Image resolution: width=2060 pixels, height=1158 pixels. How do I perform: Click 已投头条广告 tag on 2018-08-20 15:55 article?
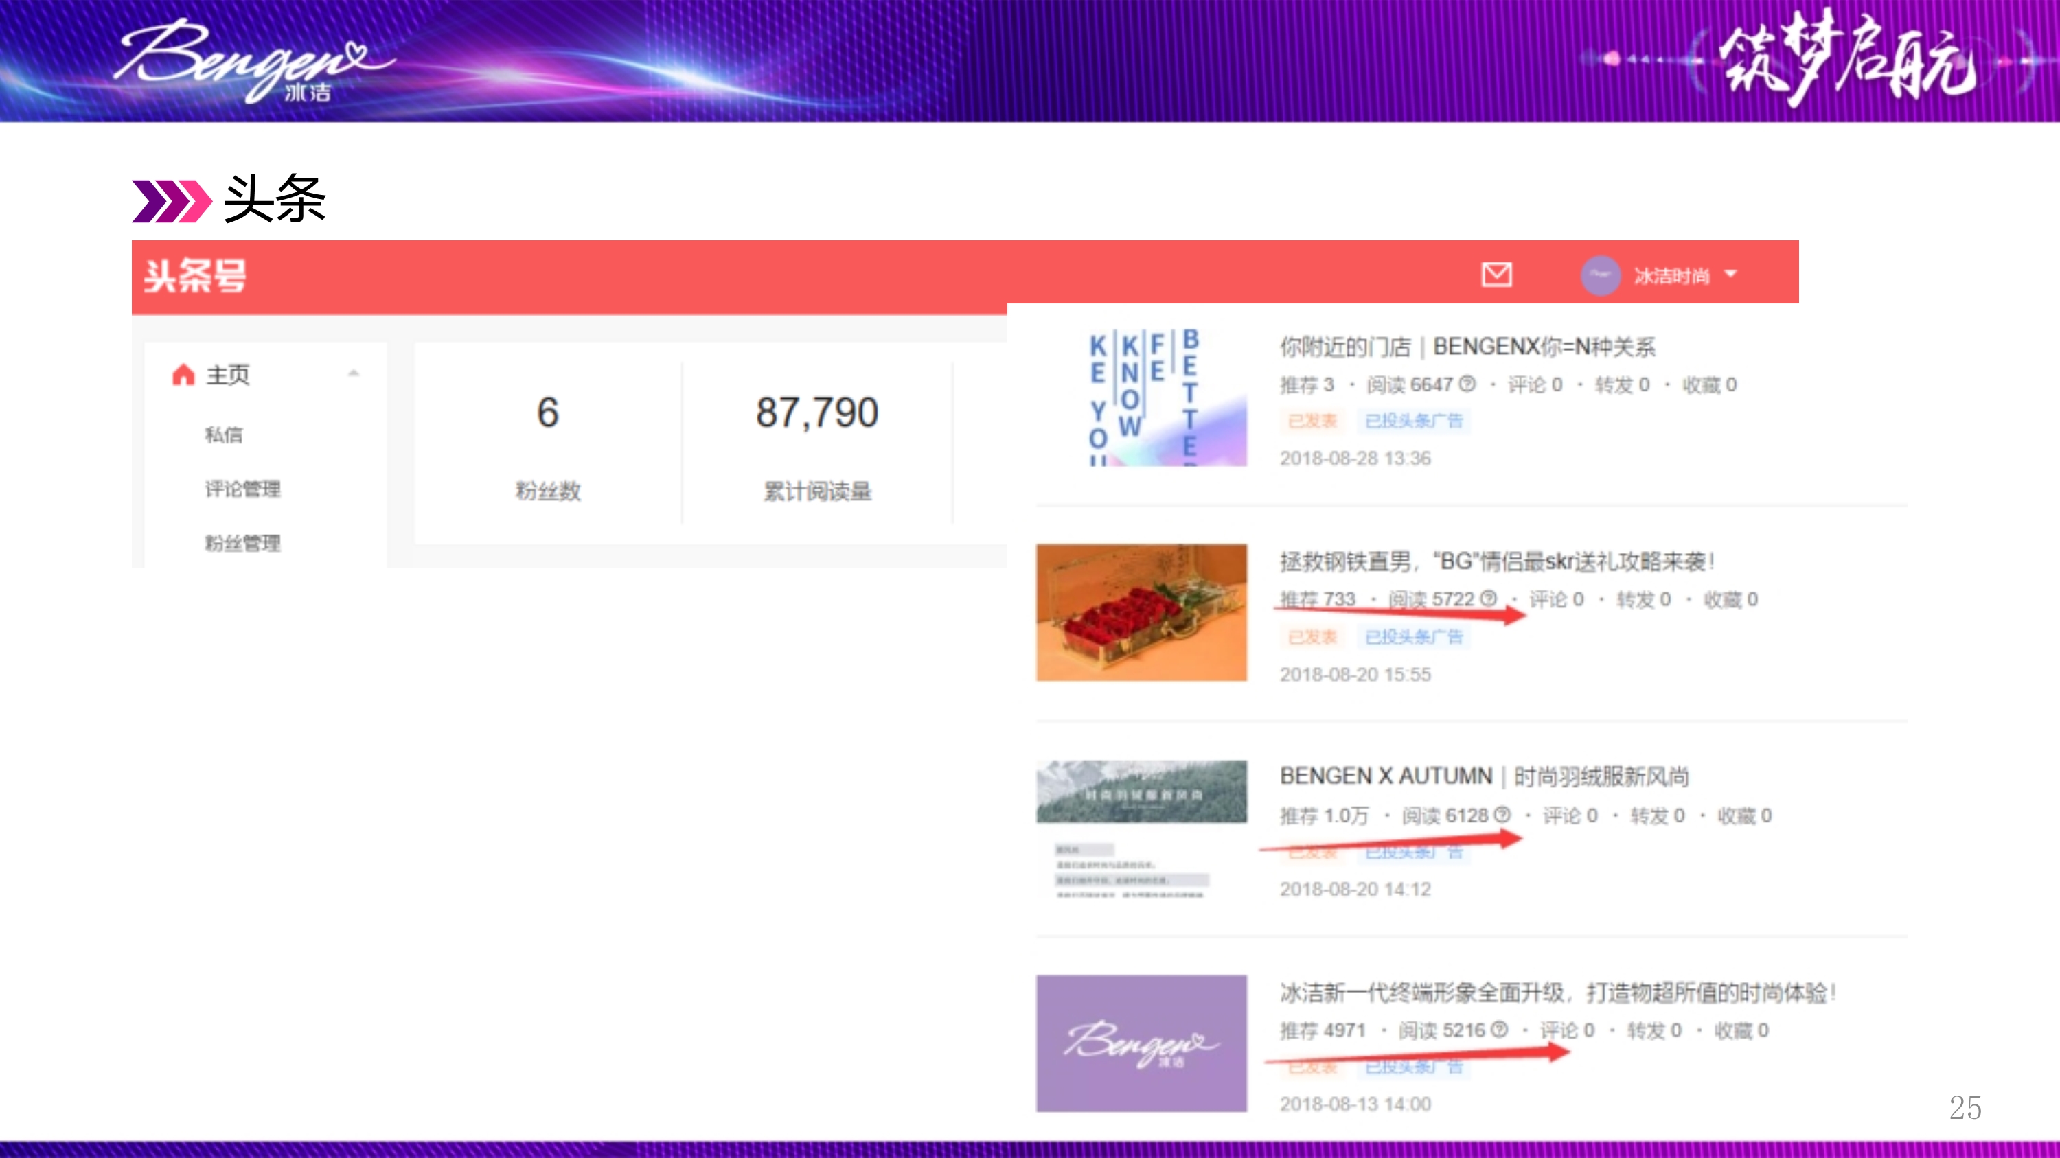1413,637
